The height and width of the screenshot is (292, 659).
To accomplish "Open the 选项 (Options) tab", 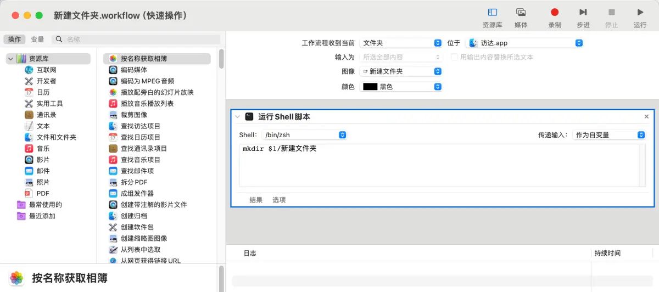I will [279, 200].
